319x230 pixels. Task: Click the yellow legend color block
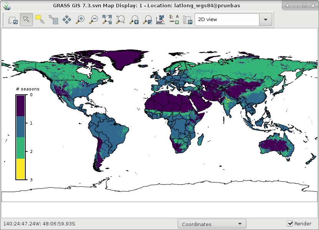(x=20, y=169)
